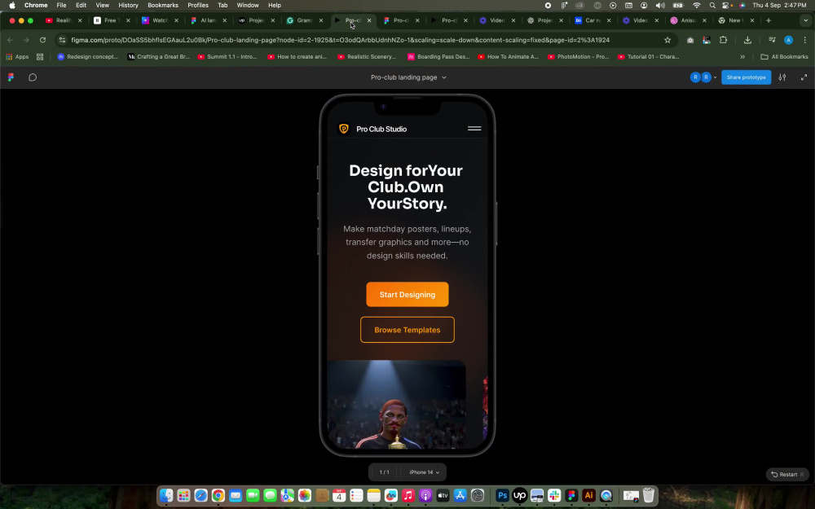The image size is (815, 509).
Task: Open Slack from the Dock
Action: point(554,495)
